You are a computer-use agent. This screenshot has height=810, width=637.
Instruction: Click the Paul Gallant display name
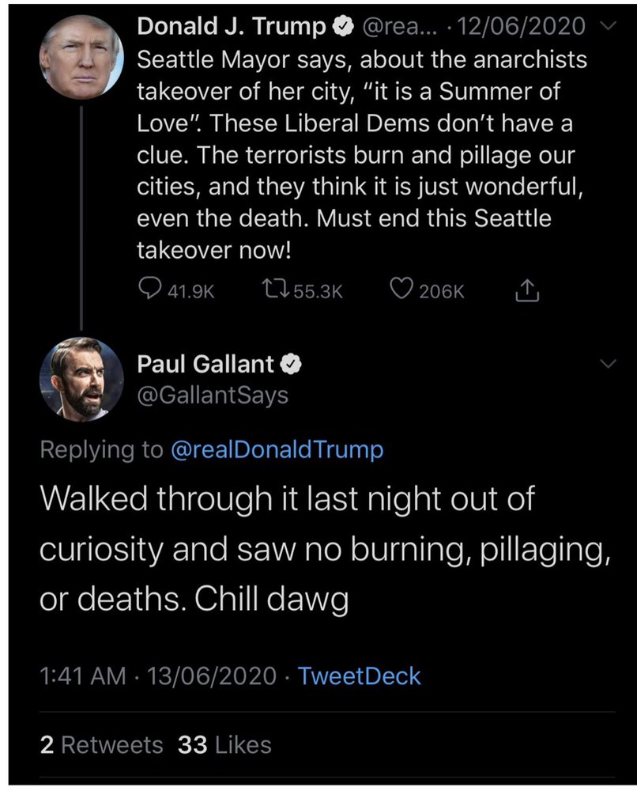(205, 364)
